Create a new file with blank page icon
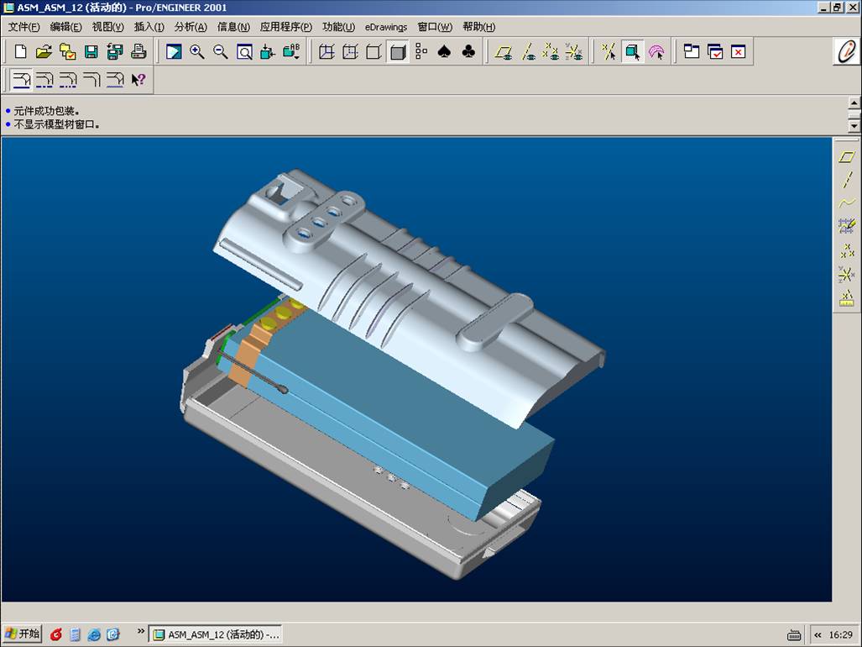862x647 pixels. pos(20,52)
